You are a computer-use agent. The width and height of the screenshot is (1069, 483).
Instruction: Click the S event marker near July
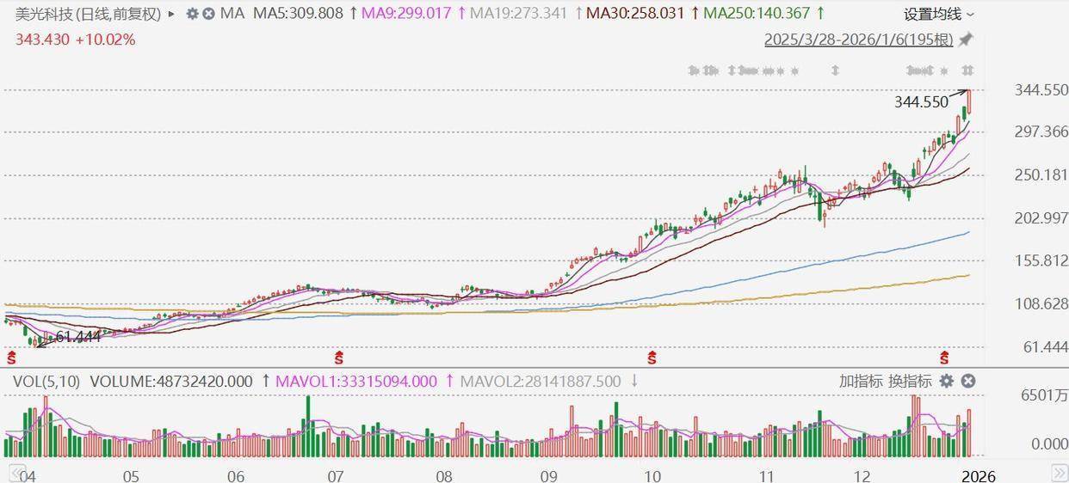pos(339,357)
